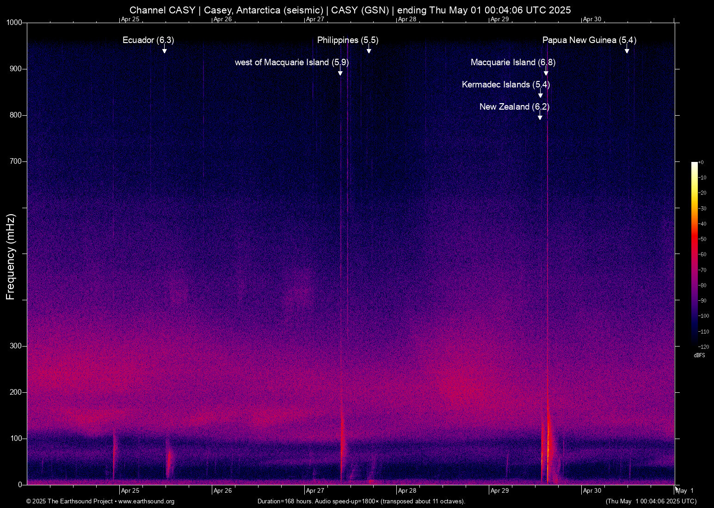The width and height of the screenshot is (714, 508).
Task: Select the Apr 25 date marker at top
Action: (x=131, y=19)
